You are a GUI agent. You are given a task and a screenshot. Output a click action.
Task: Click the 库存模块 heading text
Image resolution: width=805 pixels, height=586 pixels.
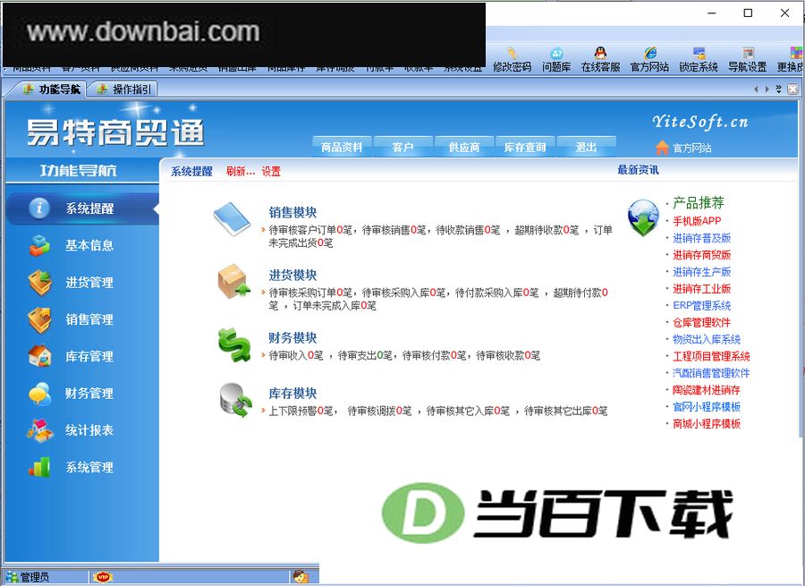tap(292, 394)
